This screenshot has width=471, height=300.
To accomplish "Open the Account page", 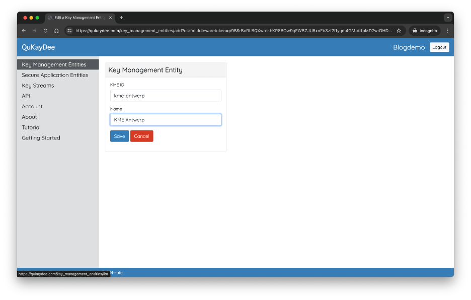I will coord(32,107).
